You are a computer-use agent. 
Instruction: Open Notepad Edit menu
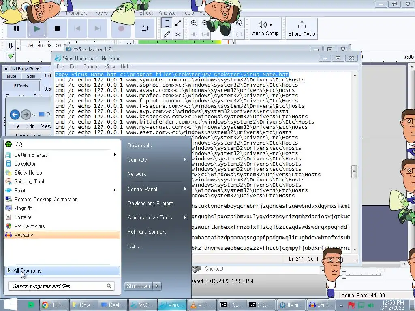pos(74,67)
